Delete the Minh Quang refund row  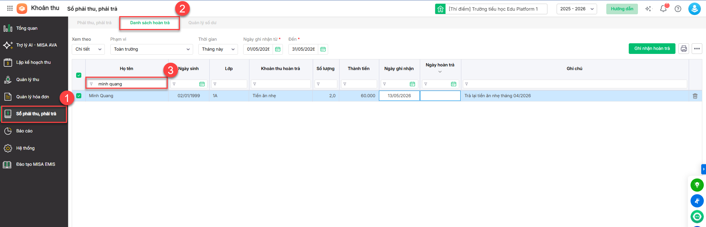(695, 96)
